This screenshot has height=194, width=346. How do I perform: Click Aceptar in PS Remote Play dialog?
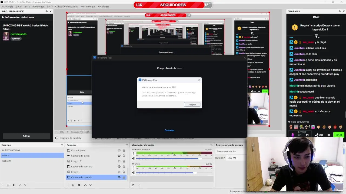tap(192, 105)
